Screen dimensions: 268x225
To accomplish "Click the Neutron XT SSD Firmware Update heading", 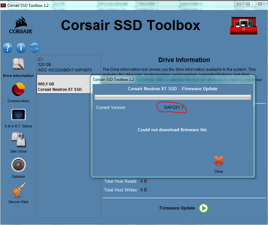I will point(173,89).
